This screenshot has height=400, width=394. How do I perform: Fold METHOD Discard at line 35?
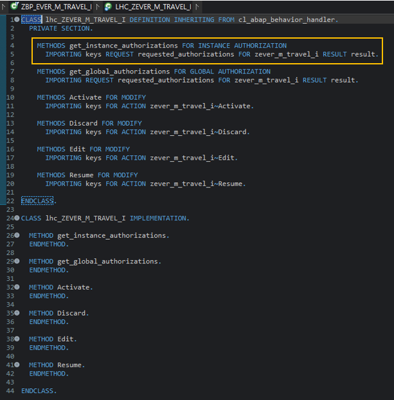point(17,313)
